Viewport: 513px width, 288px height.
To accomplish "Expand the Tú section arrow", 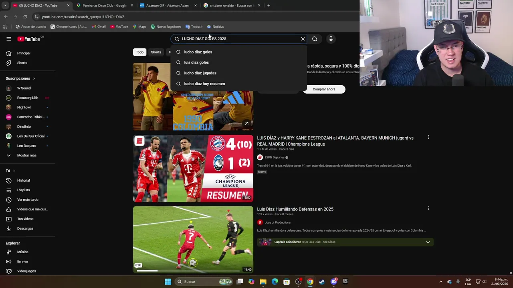I will (14, 171).
